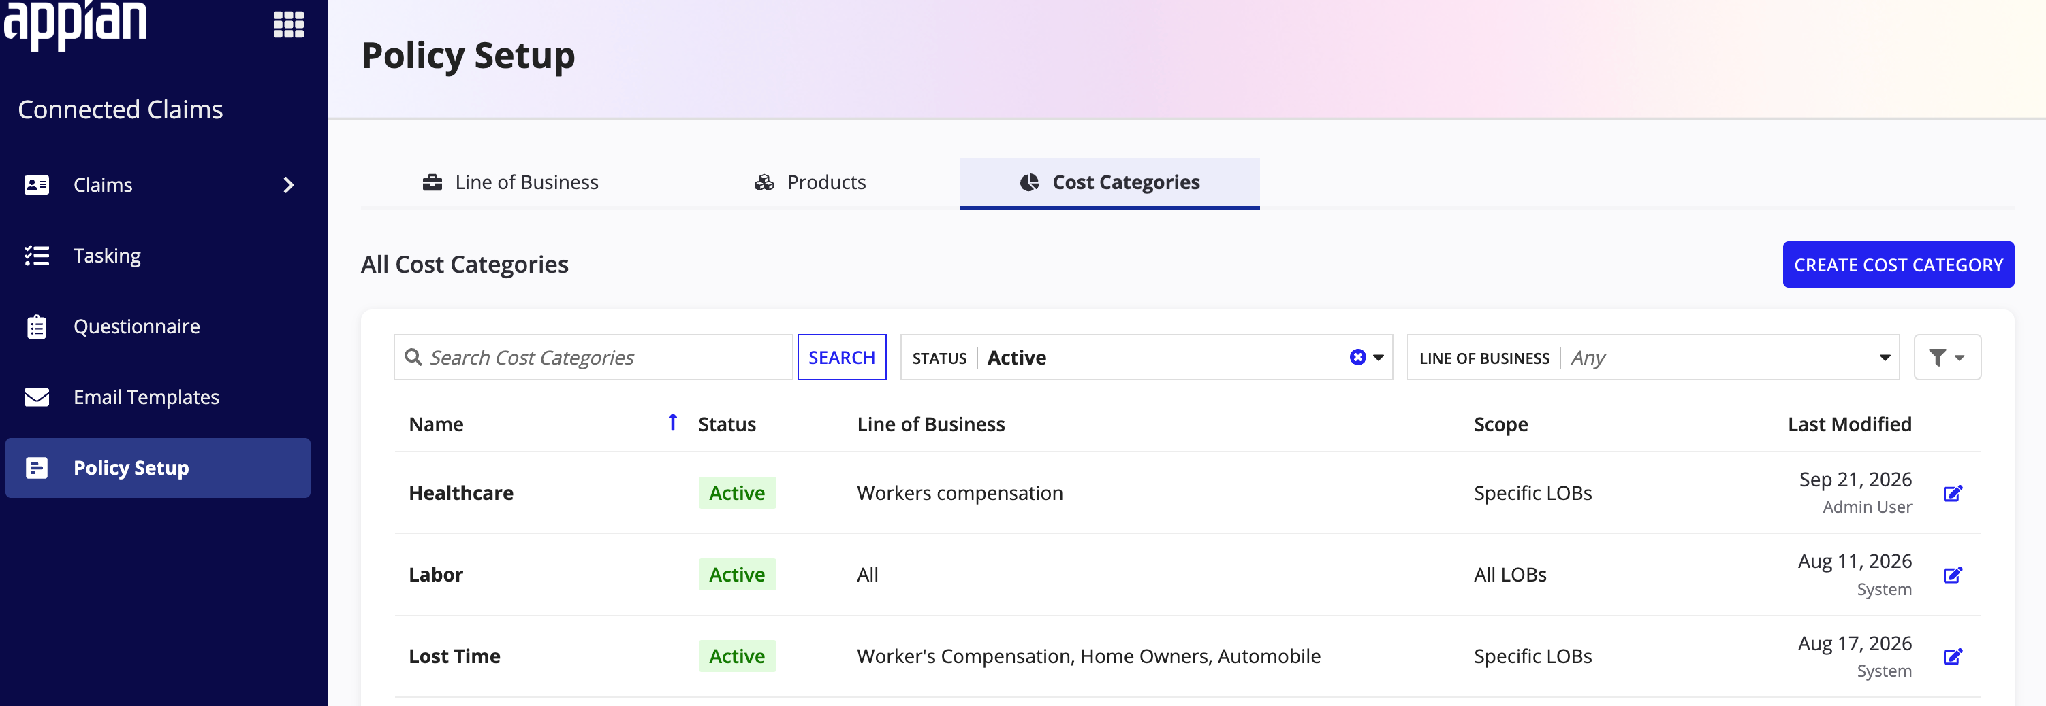Viewport: 2046px width, 706px height.
Task: Click the Tasking checklist icon
Action: [x=37, y=256]
